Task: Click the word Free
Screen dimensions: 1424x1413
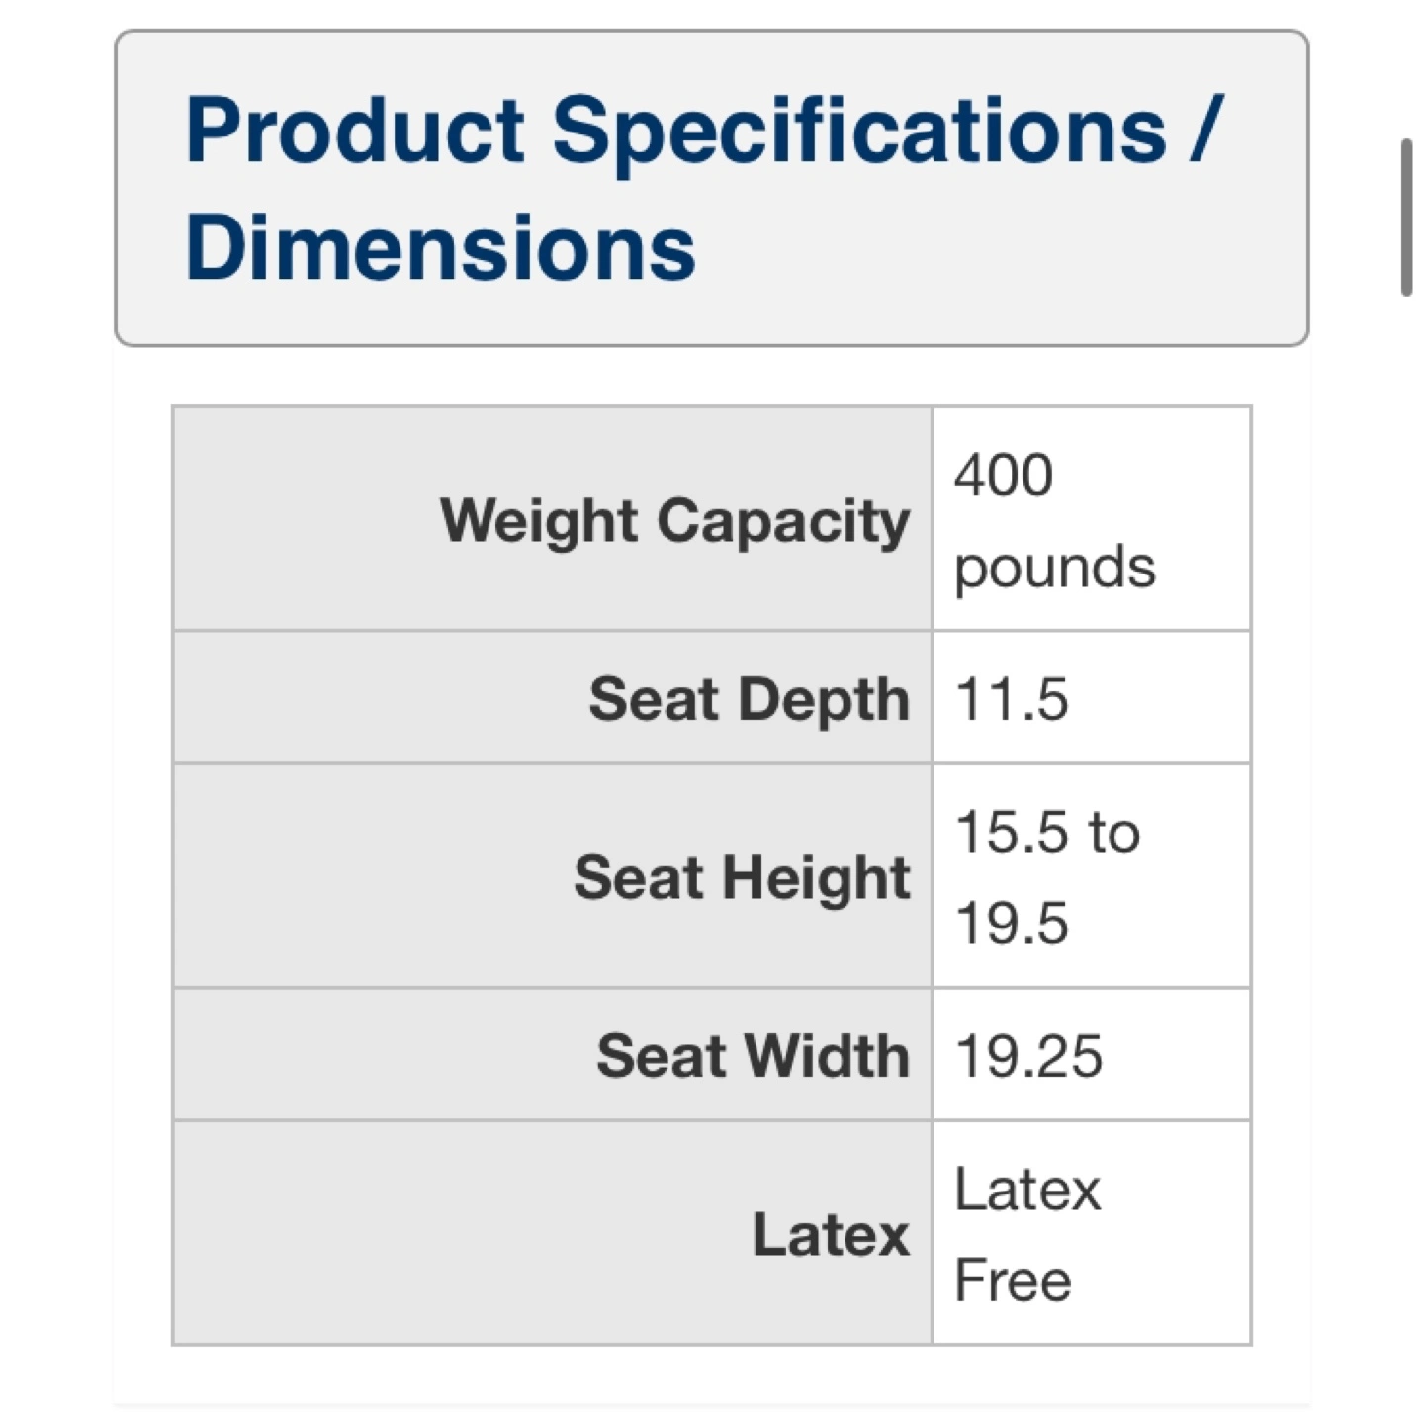Action: point(1013,1281)
